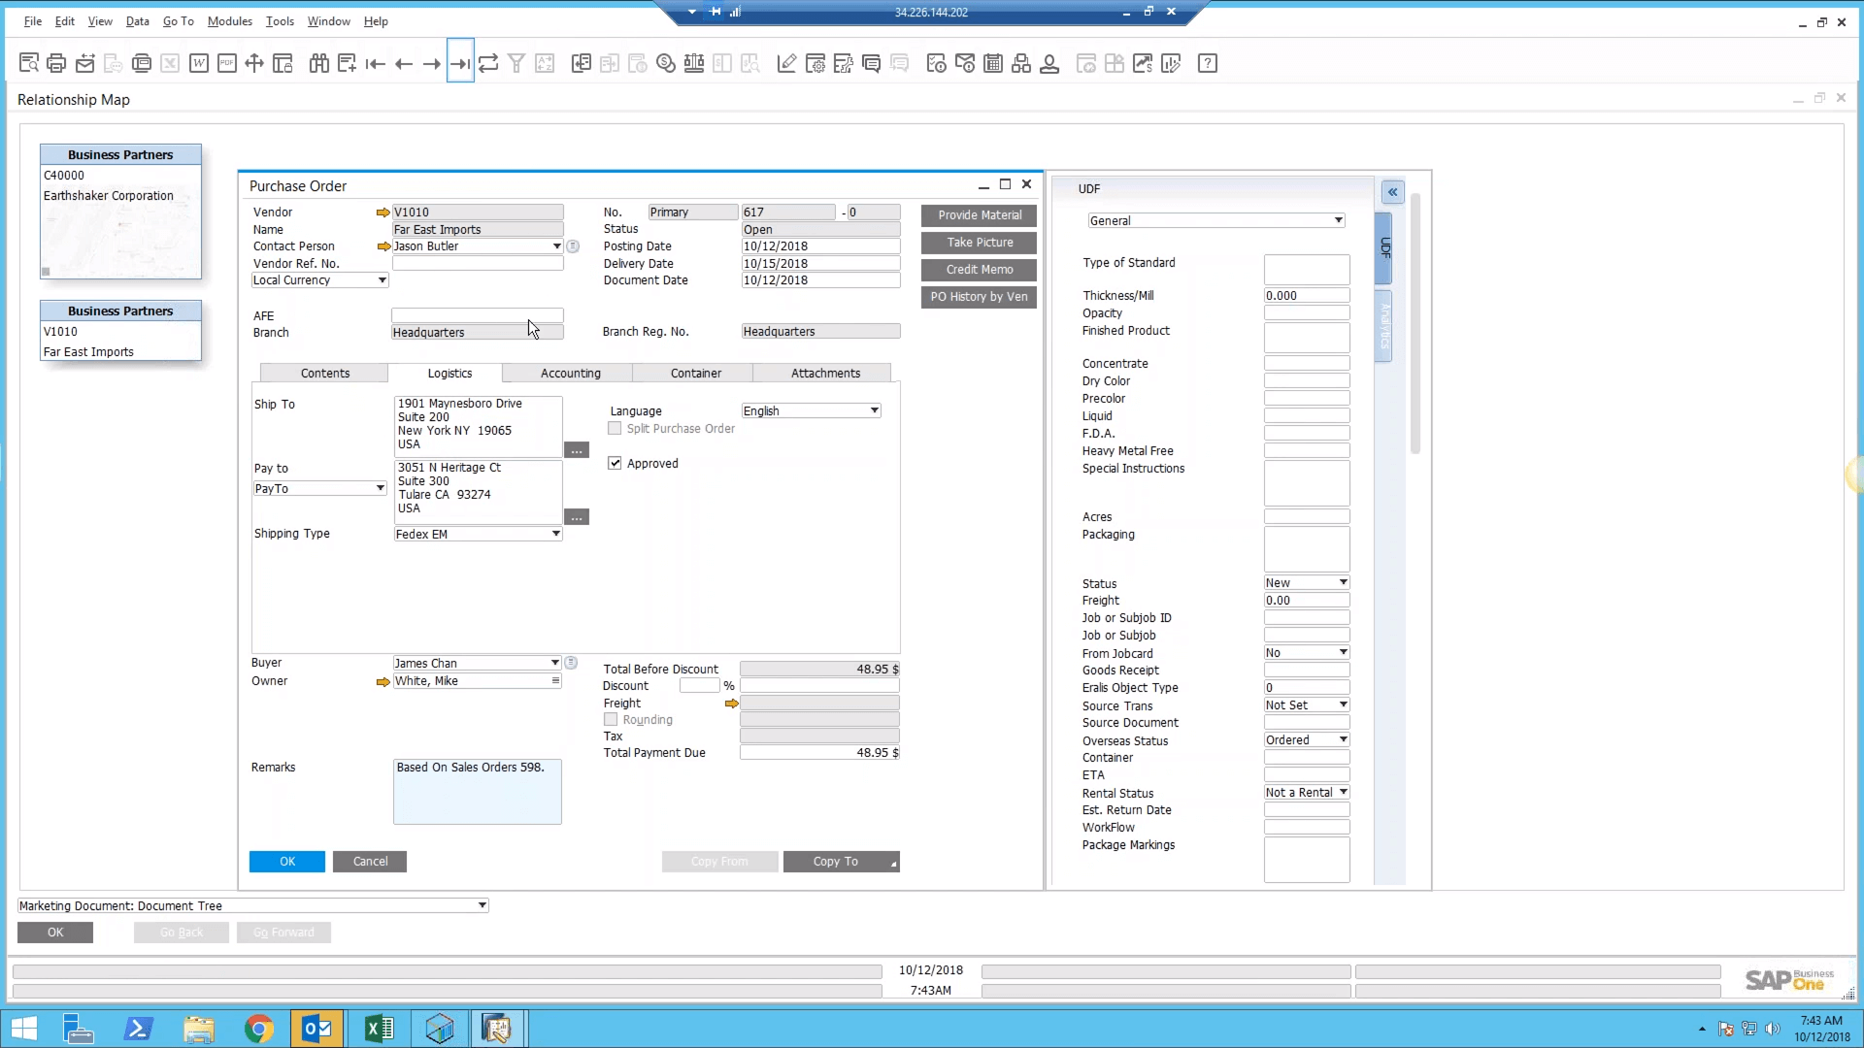Click the Help question mark icon
The image size is (1864, 1048).
[1207, 62]
